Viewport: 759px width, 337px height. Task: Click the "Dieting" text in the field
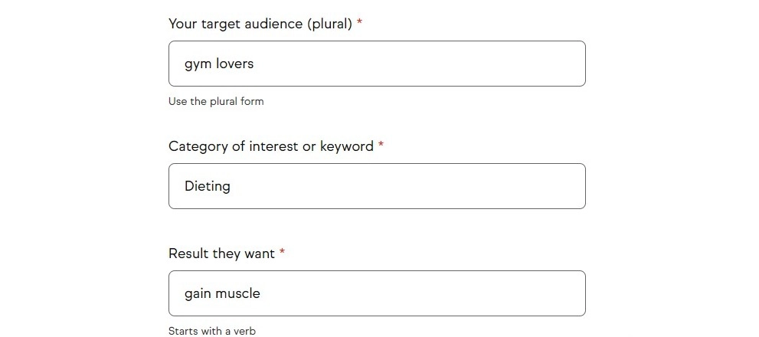click(208, 186)
